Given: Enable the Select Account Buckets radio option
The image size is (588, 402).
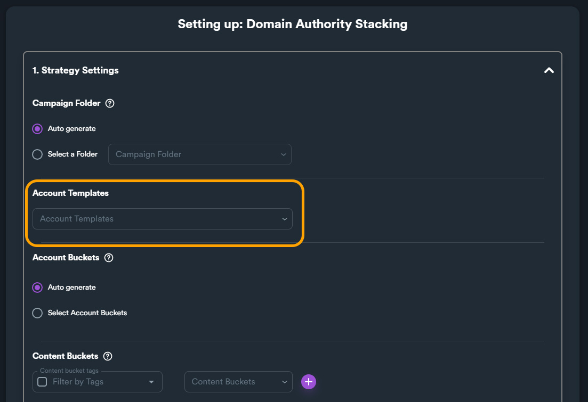Looking at the screenshot, I should 37,313.
